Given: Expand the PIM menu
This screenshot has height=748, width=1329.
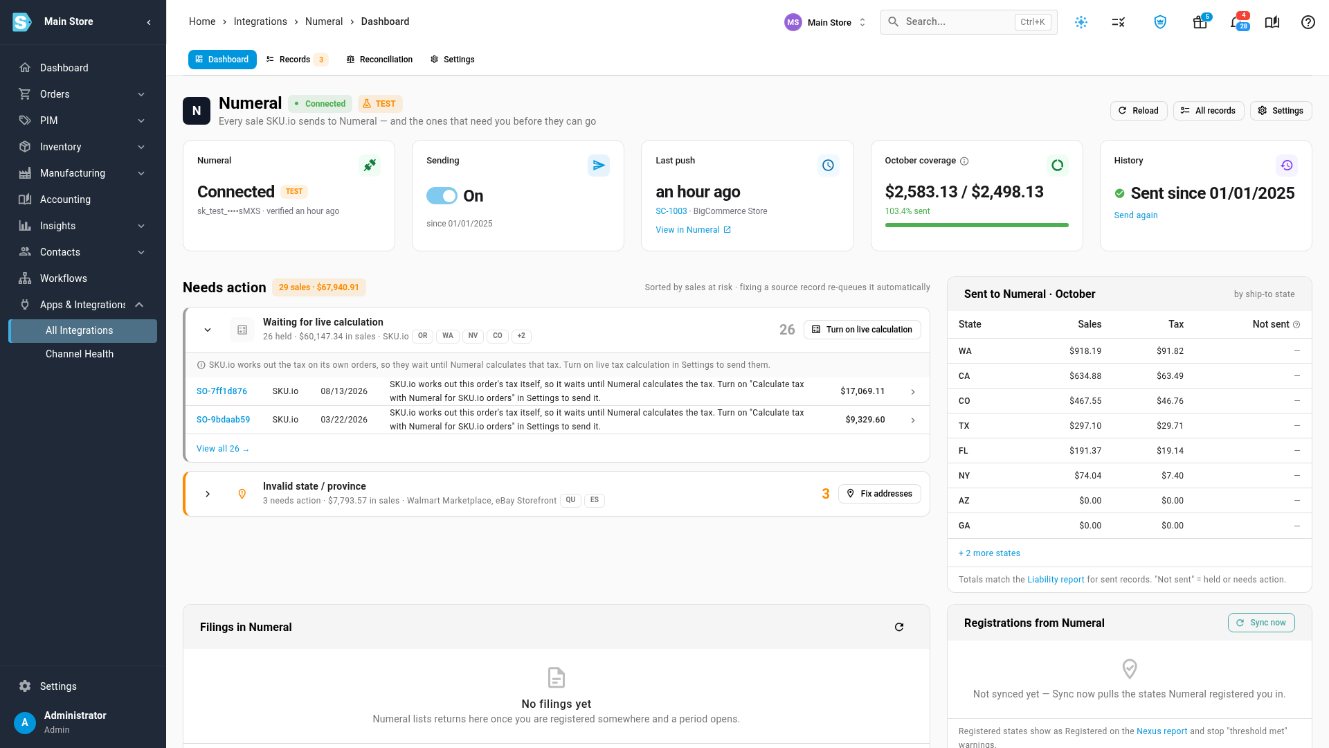Looking at the screenshot, I should (x=83, y=121).
